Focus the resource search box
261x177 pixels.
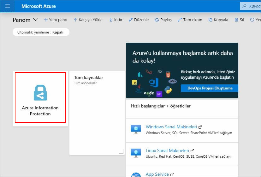[250, 6]
